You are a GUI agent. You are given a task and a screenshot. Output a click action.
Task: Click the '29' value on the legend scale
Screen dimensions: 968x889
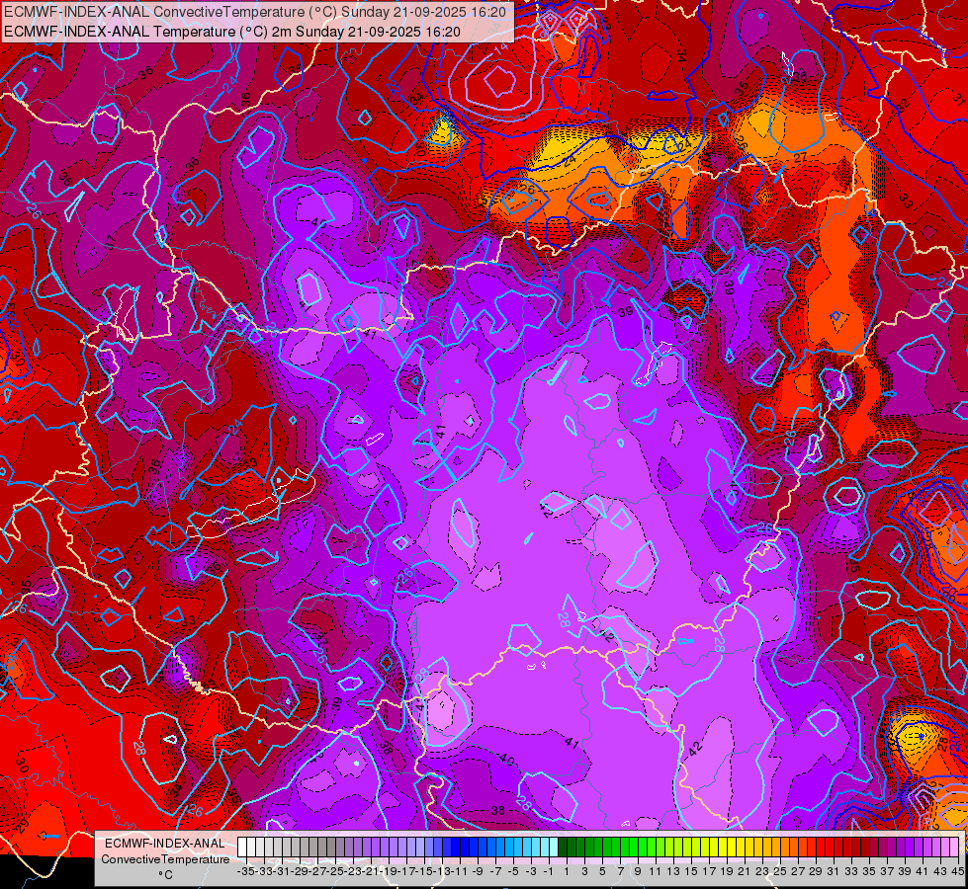[815, 871]
